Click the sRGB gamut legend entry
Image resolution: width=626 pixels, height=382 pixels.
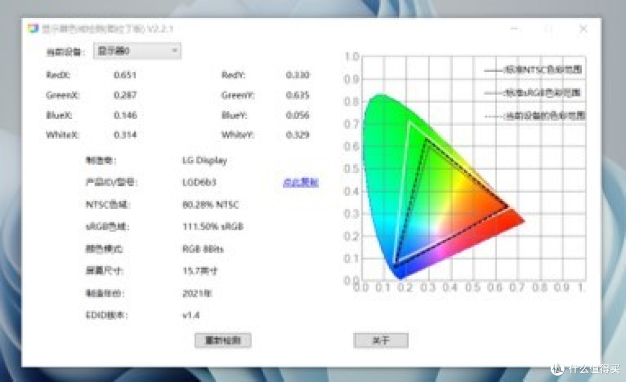(532, 93)
